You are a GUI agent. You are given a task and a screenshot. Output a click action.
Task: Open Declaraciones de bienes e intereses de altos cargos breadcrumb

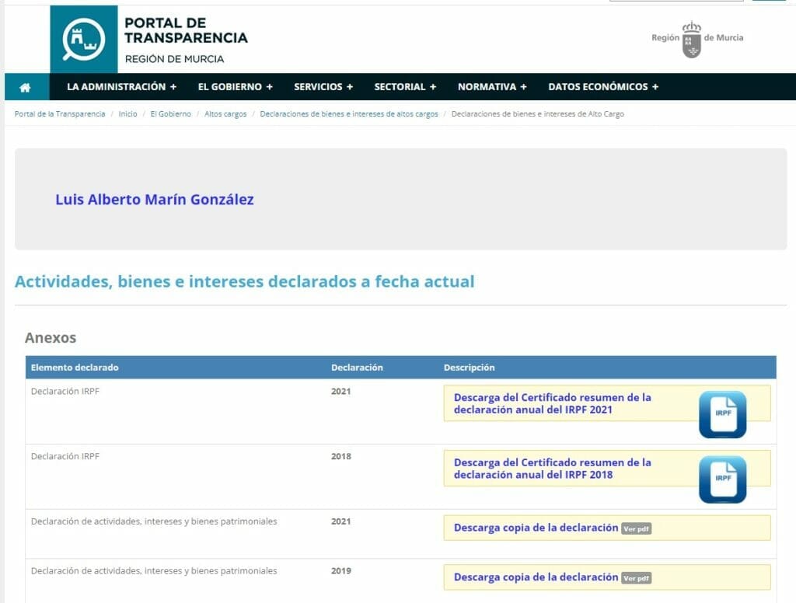349,114
